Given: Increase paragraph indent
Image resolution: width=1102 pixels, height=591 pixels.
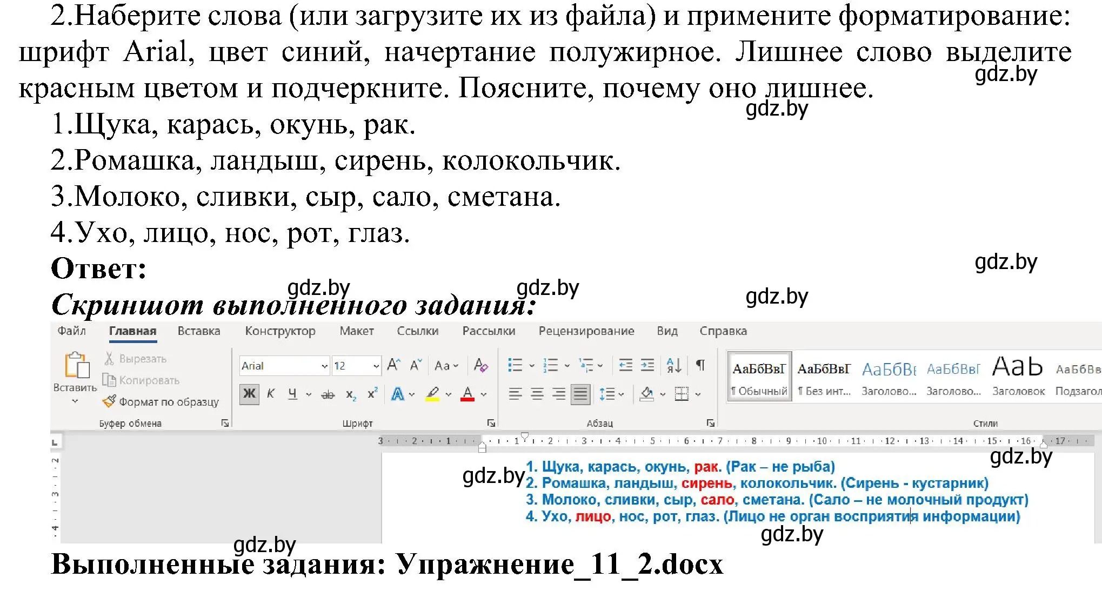Looking at the screenshot, I should coord(647,366).
